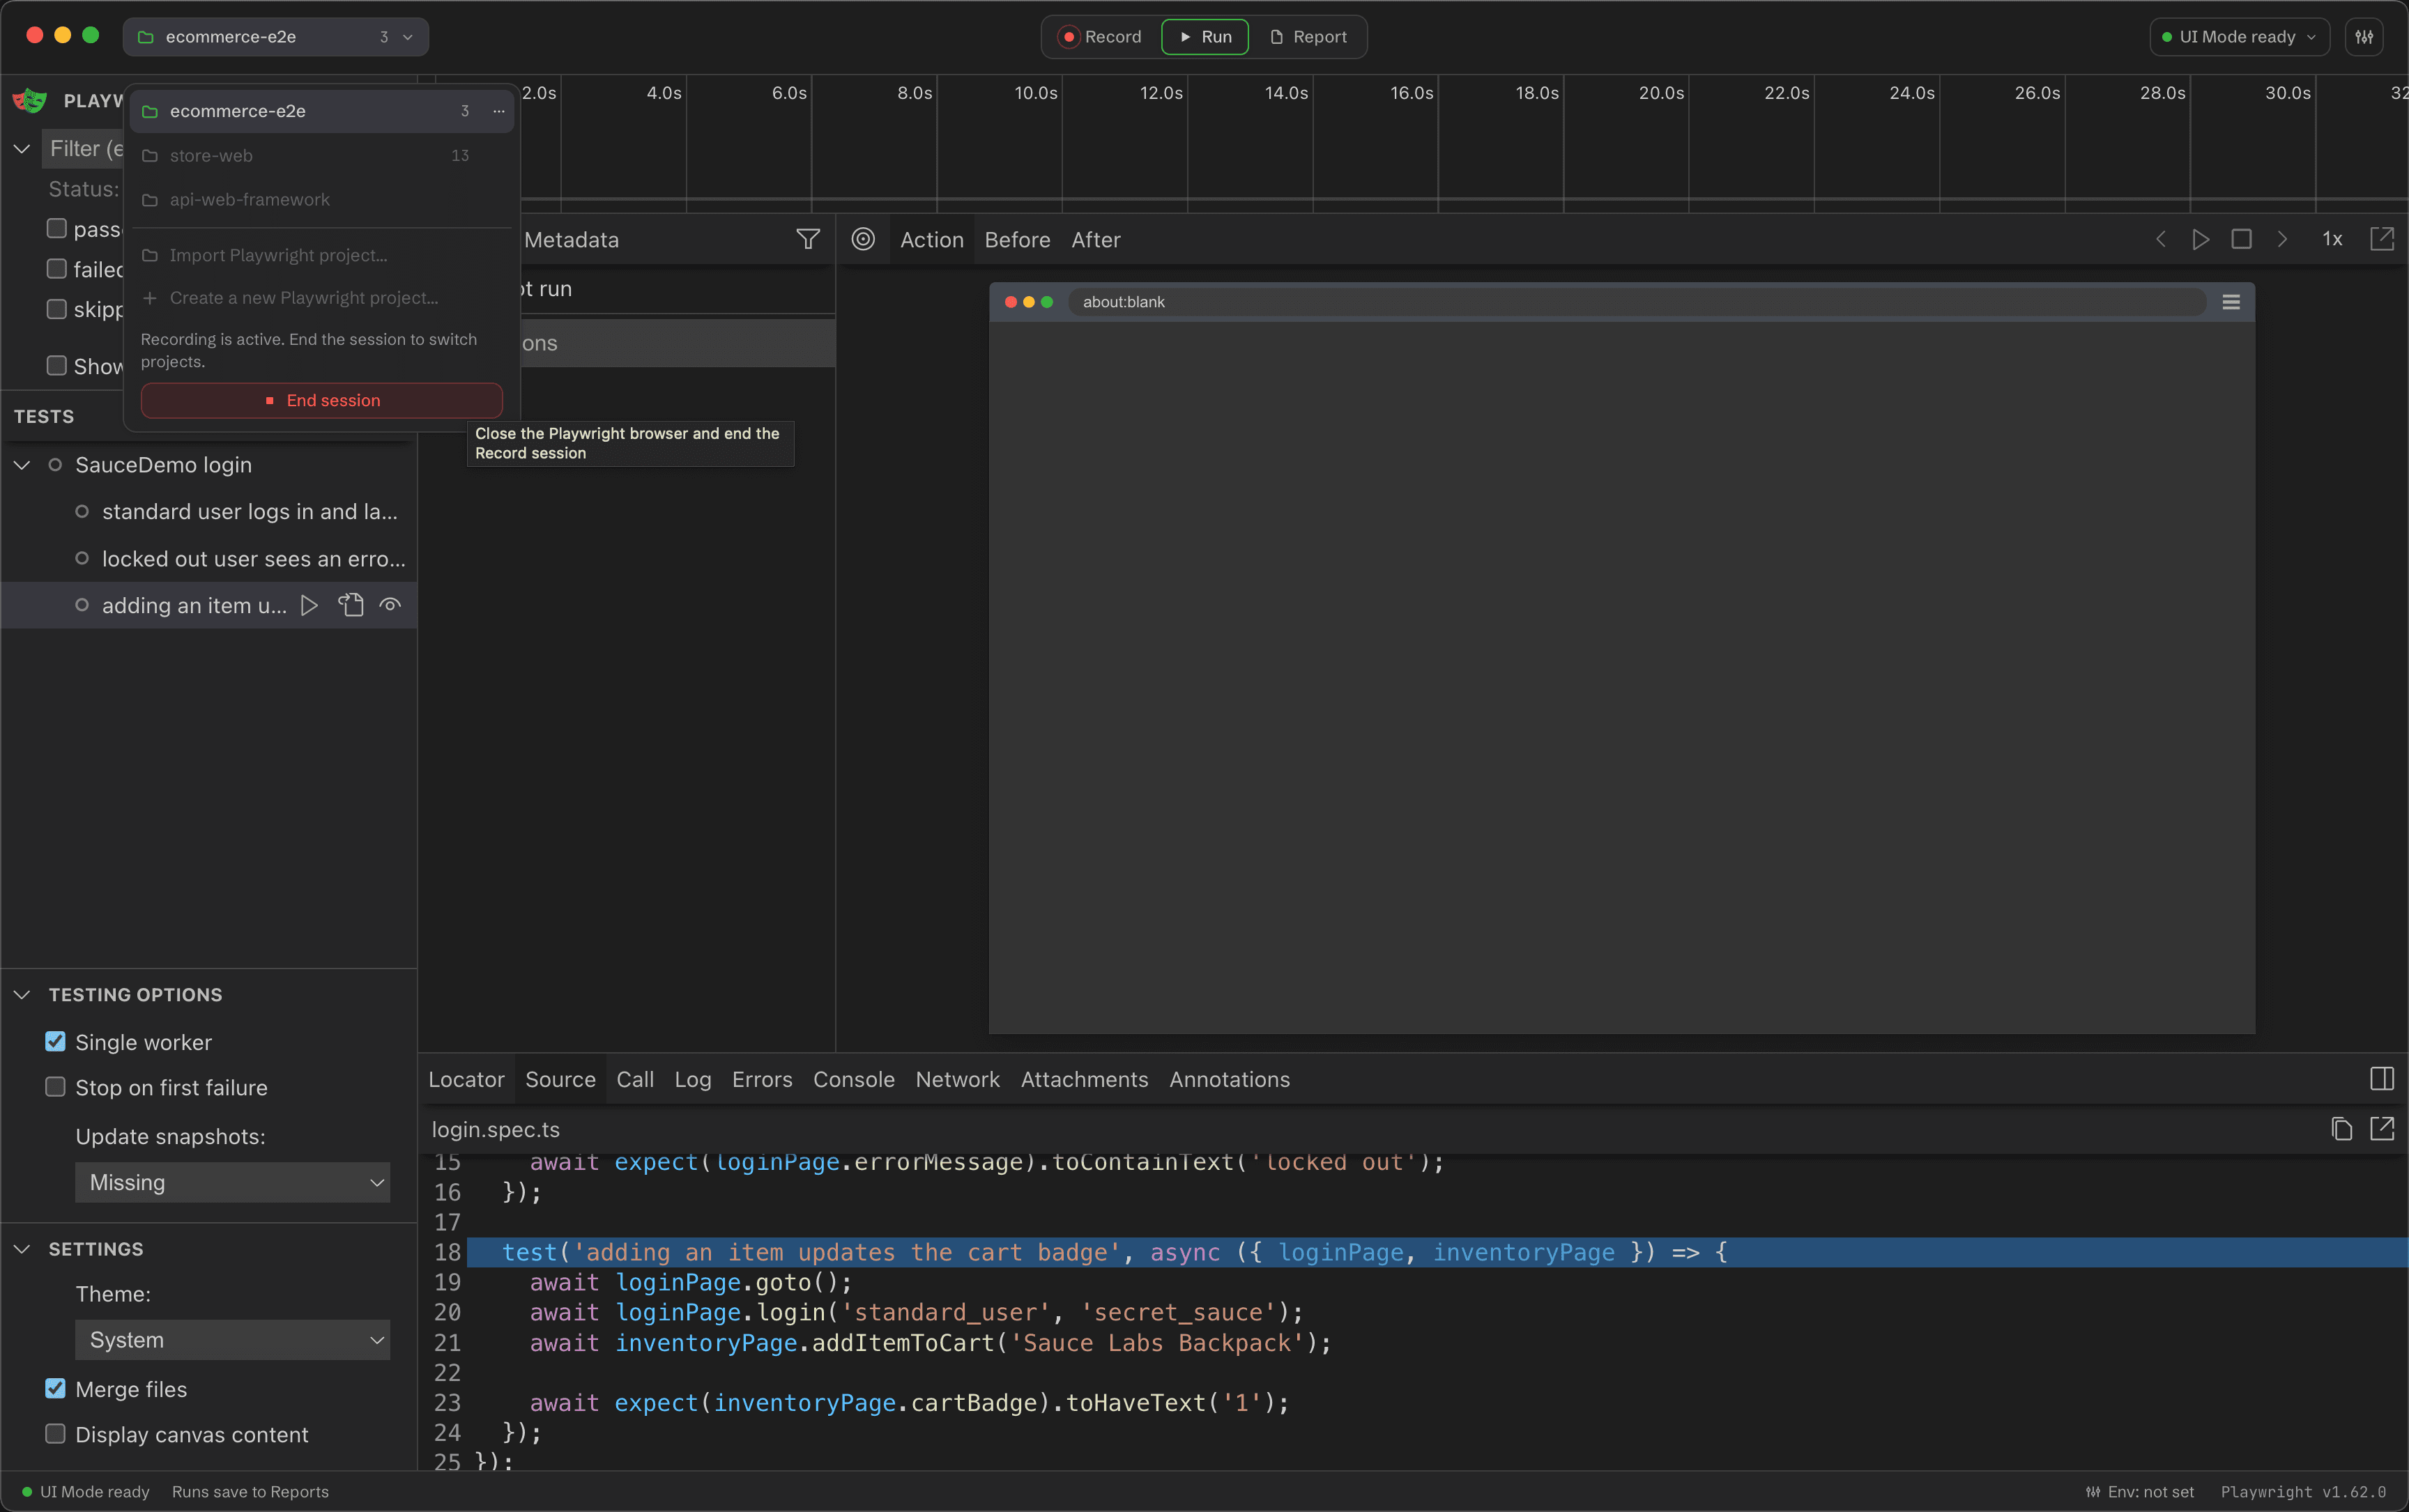The width and height of the screenshot is (2409, 1512).
Task: Open snapshot in new tab icon
Action: [2382, 239]
